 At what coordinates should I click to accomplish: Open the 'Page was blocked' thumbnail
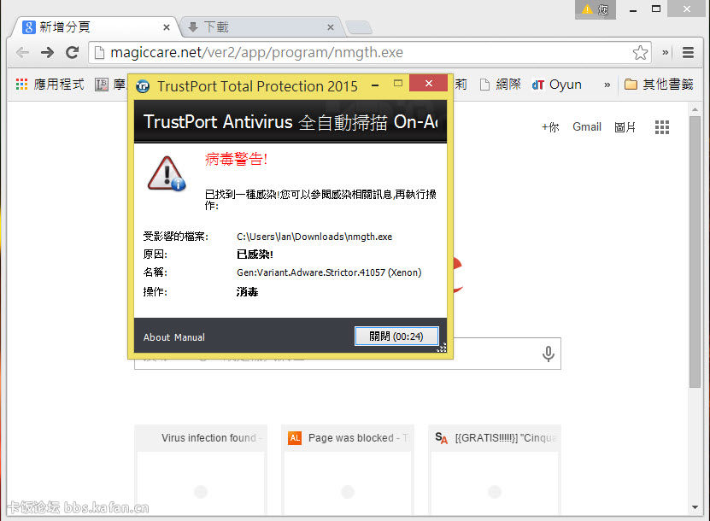(x=347, y=470)
